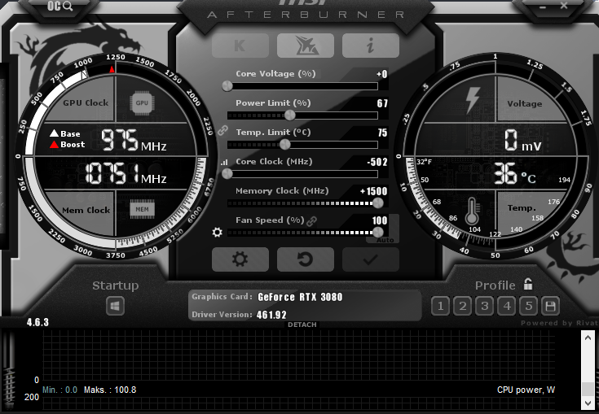The height and width of the screenshot is (414, 599).
Task: Click the Fan Speed value 100
Action: (x=380, y=220)
